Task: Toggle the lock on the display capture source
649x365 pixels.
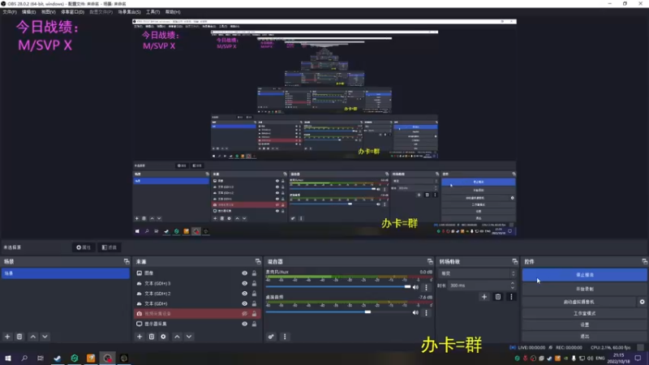Action: click(254, 324)
